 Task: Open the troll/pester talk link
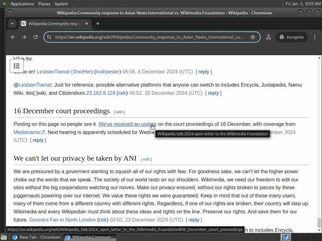coord(108,72)
